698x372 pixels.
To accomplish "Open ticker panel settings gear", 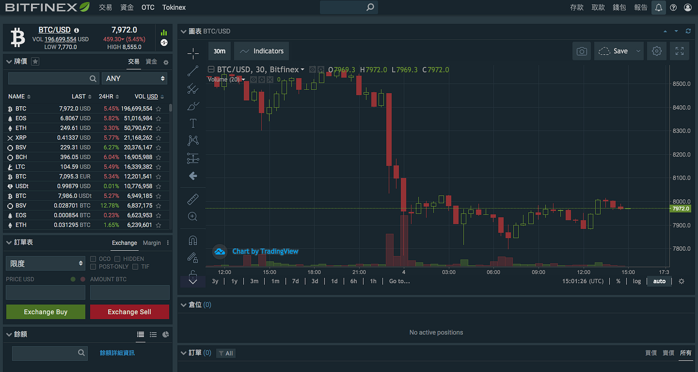I will click(x=166, y=62).
